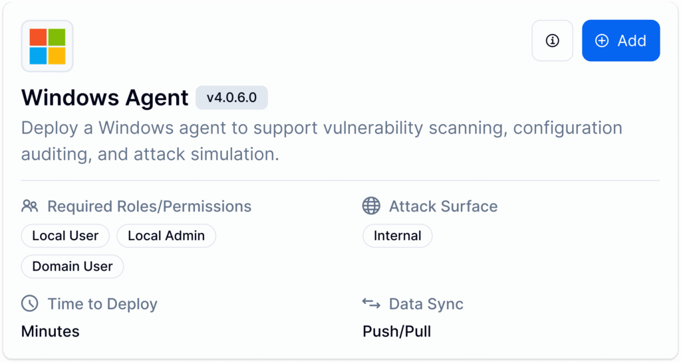The height and width of the screenshot is (363, 681).
Task: Click the Time to Deploy label
Action: pos(102,304)
